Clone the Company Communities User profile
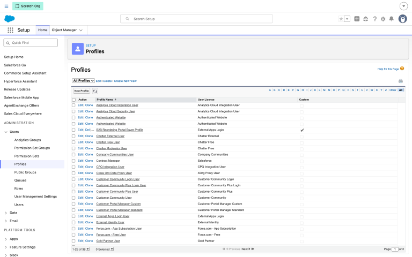The image size is (412, 257). (x=89, y=154)
